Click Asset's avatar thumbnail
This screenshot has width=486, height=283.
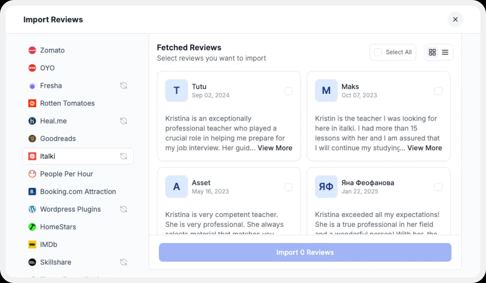[176, 187]
